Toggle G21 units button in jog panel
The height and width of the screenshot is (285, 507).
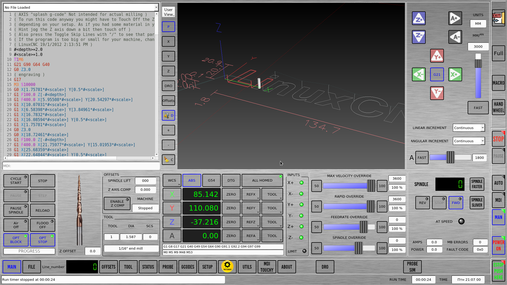437,74
